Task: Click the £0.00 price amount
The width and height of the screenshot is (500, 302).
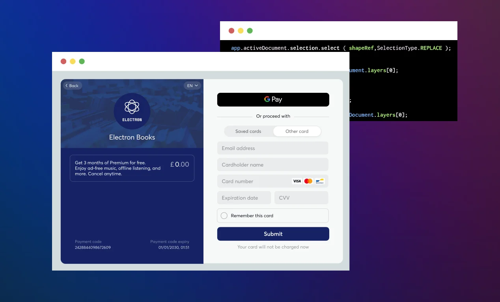Action: click(180, 164)
